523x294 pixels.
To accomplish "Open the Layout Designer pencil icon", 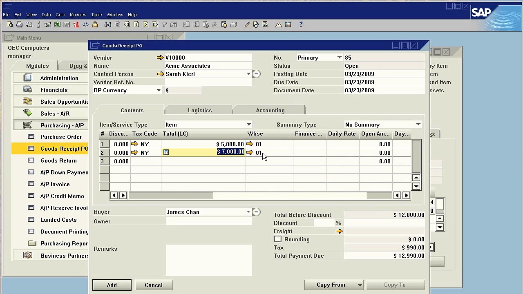I will point(247,25).
